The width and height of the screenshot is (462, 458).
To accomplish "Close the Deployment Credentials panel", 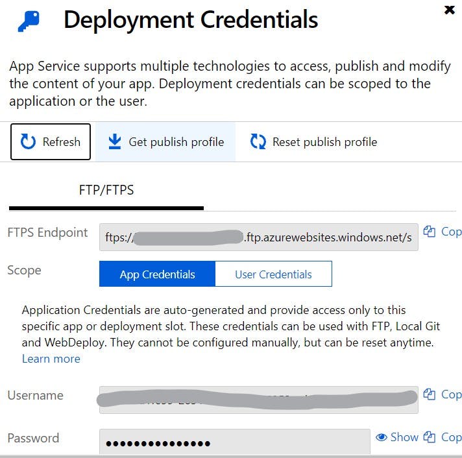I will coord(449,10).
